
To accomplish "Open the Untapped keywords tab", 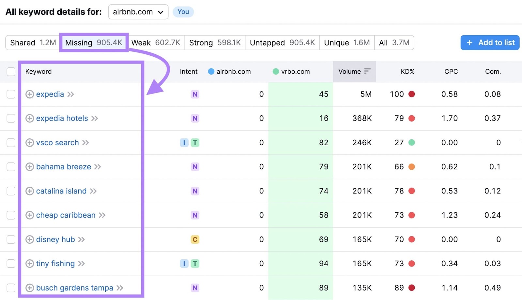I will click(282, 42).
